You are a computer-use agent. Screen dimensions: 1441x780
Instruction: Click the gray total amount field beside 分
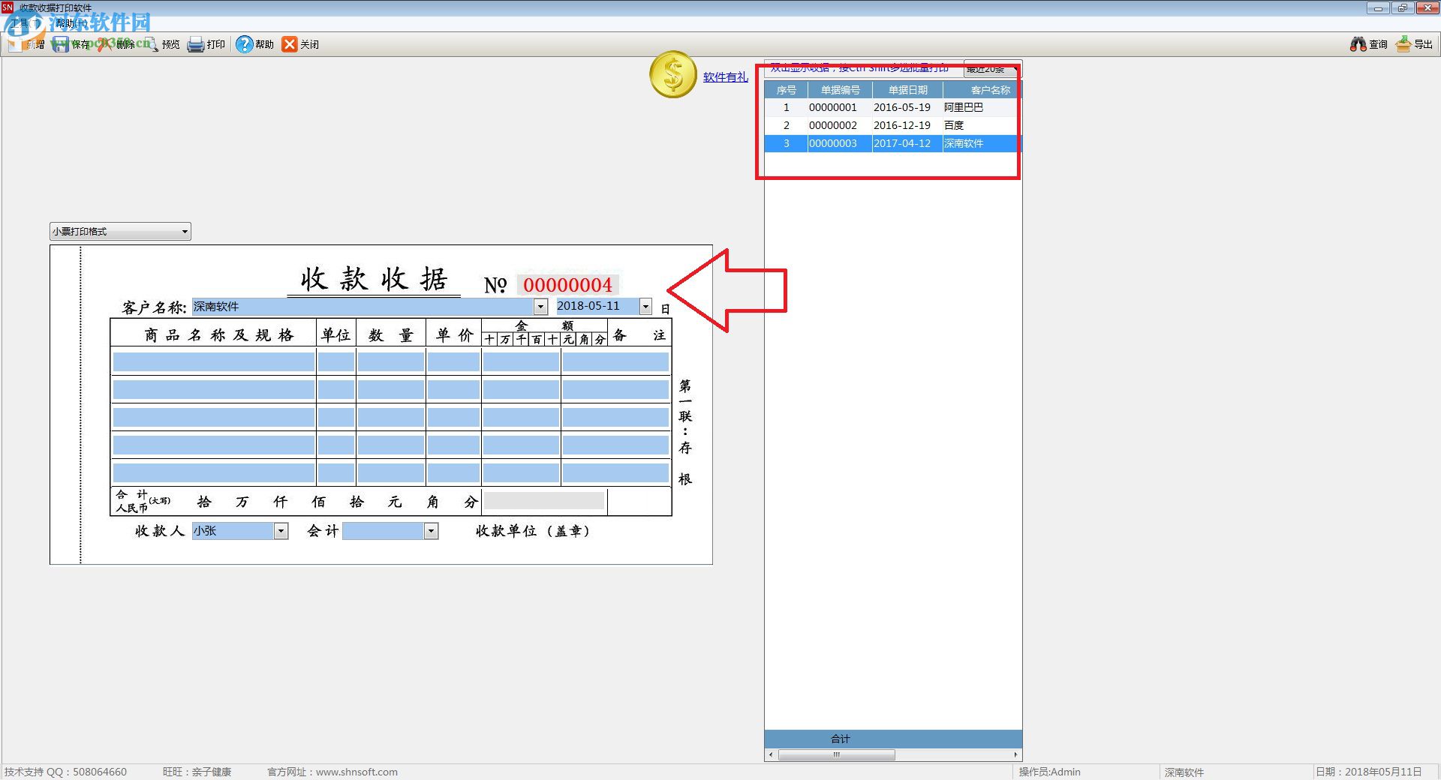(544, 501)
